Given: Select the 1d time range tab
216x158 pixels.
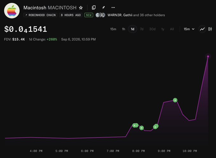Looking at the screenshot, I should coord(133,29).
